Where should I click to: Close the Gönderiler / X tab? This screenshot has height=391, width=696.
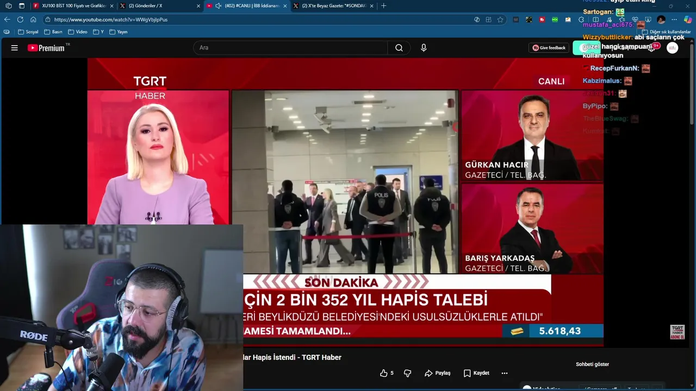pos(198,5)
